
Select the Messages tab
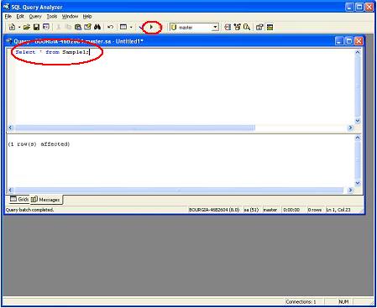pos(46,200)
